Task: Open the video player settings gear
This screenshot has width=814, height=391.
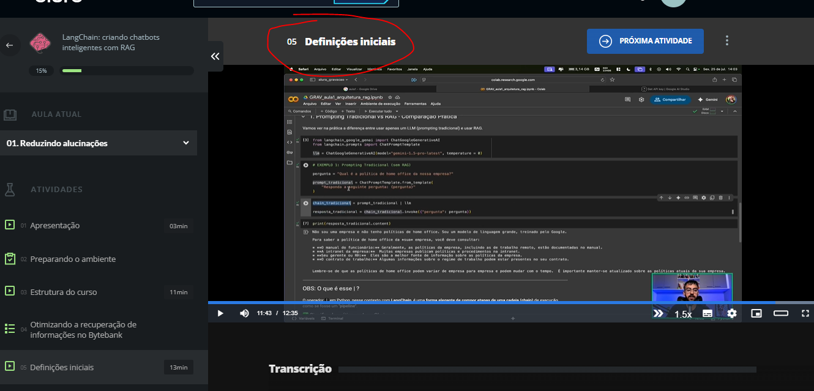Action: [732, 313]
